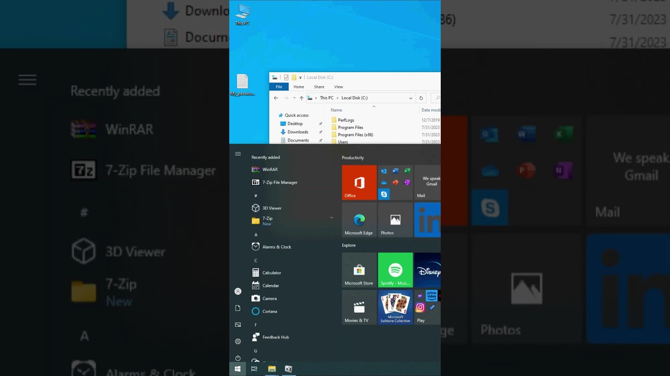Open the Office tile

(x=359, y=182)
